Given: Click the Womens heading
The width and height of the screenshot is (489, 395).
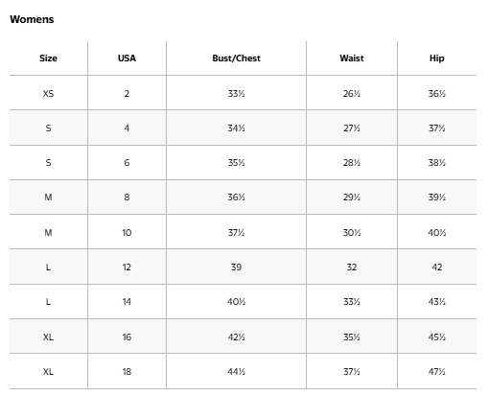Looking at the screenshot, I should 32,19.
